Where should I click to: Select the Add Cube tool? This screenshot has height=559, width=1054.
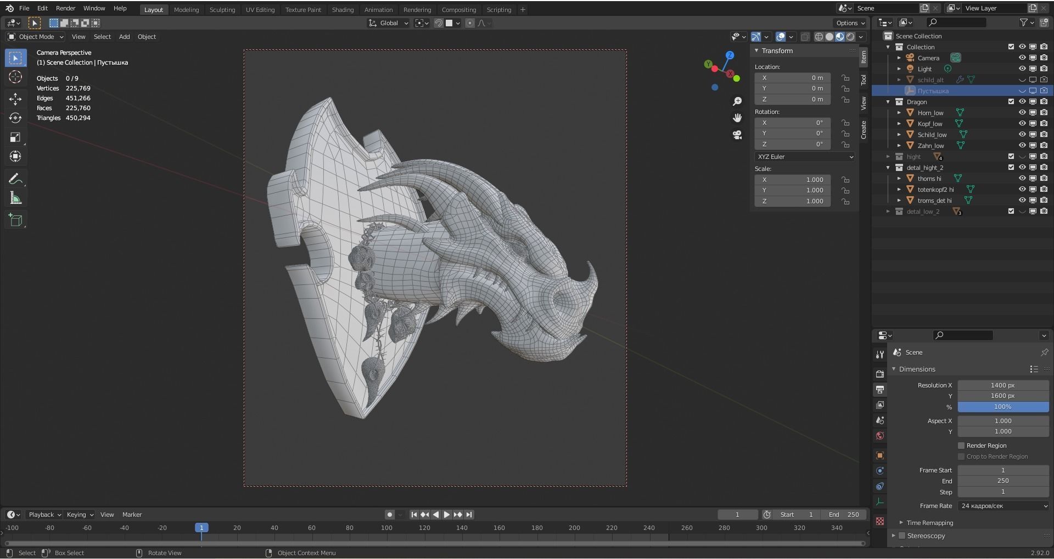point(15,220)
